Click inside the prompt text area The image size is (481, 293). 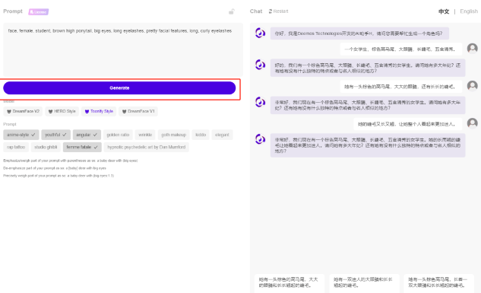[x=122, y=49]
